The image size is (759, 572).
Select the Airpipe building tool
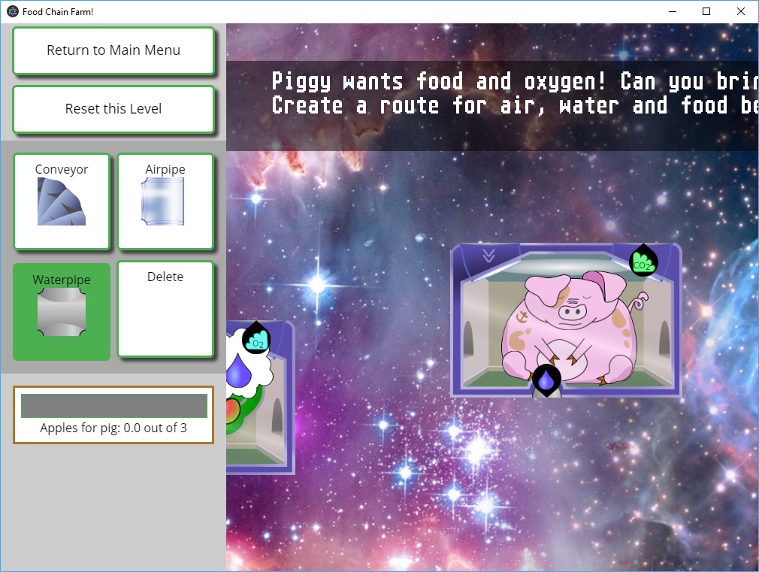(165, 201)
